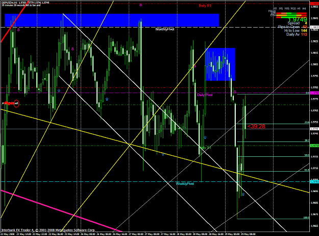The image size is (319, 236).
Task: Click the '27 May 00:00' time axis label
Action: (136, 234)
